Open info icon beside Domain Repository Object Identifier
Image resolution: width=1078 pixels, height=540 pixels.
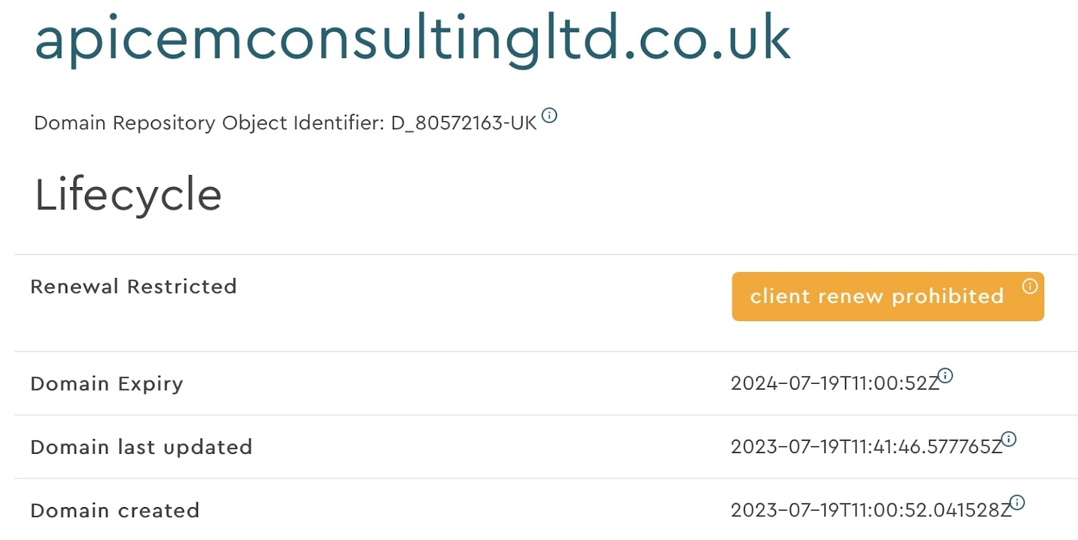550,115
